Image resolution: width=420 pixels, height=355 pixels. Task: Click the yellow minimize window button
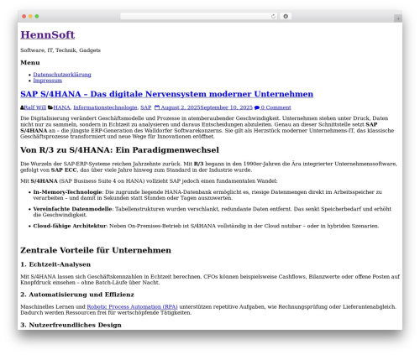coord(30,16)
